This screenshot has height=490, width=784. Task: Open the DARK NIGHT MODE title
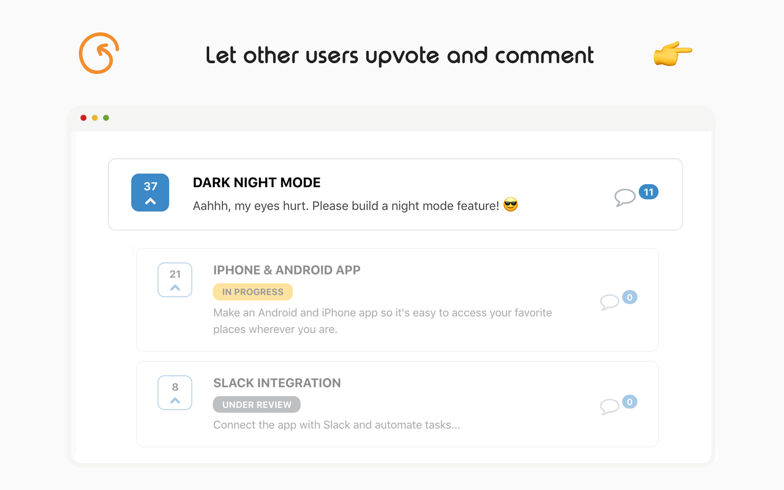click(x=257, y=183)
